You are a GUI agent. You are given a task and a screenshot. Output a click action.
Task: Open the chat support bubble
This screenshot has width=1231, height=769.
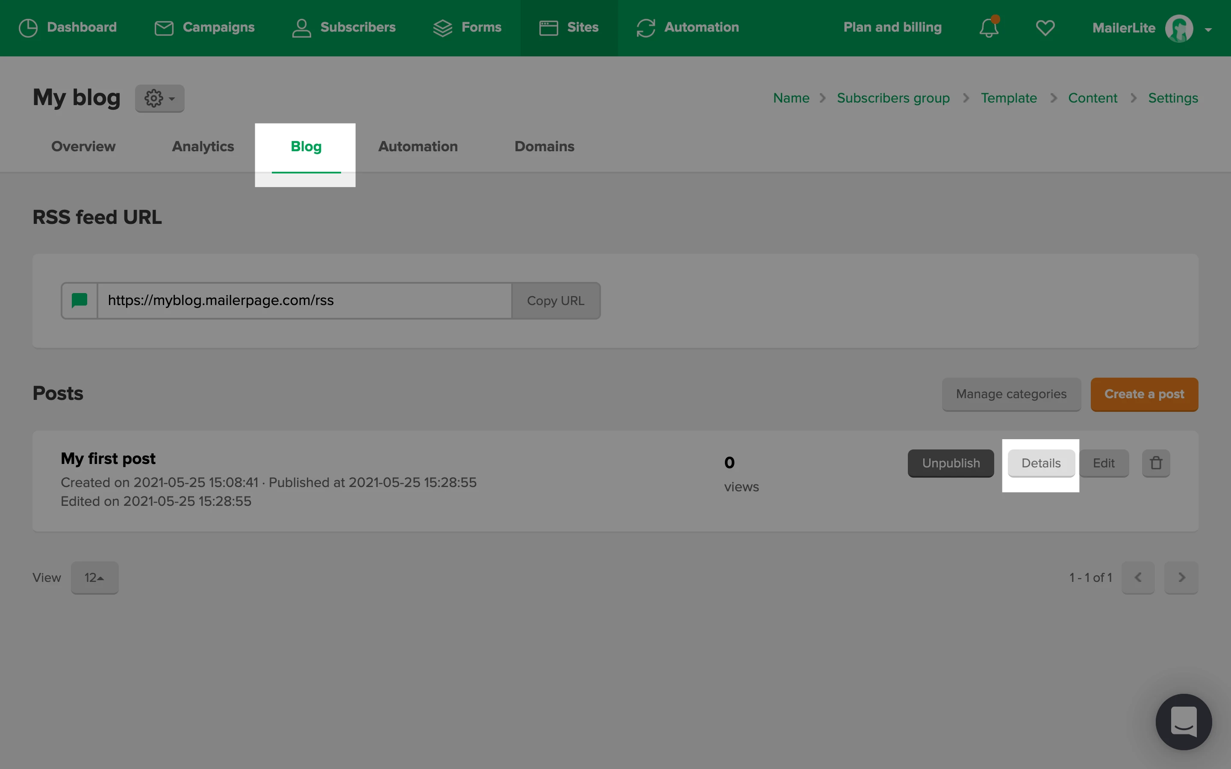[1183, 721]
